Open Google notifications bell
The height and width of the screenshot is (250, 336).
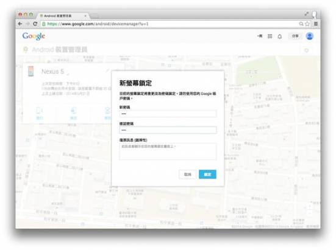[x=280, y=36]
